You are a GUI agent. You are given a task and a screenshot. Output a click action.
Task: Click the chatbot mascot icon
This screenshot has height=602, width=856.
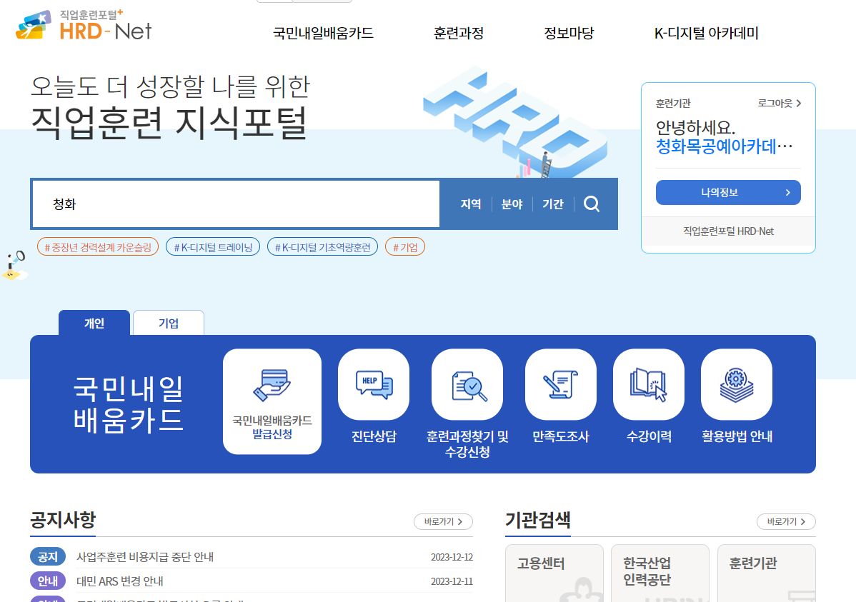pyautogui.click(x=15, y=266)
